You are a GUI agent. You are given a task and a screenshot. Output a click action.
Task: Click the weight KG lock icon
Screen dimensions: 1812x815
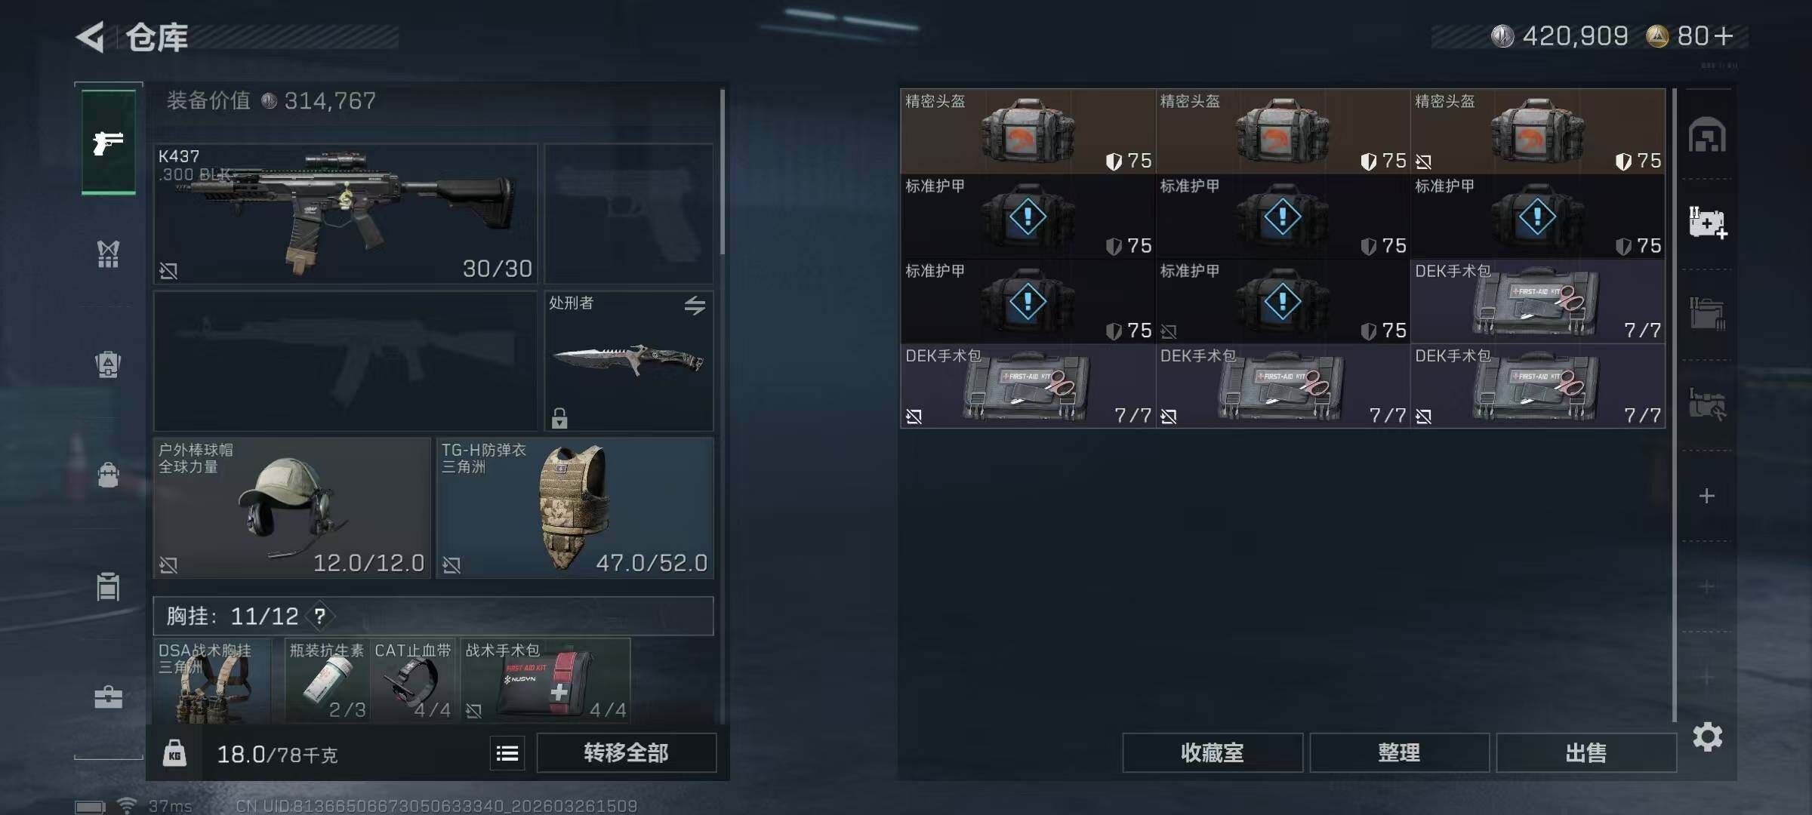174,753
